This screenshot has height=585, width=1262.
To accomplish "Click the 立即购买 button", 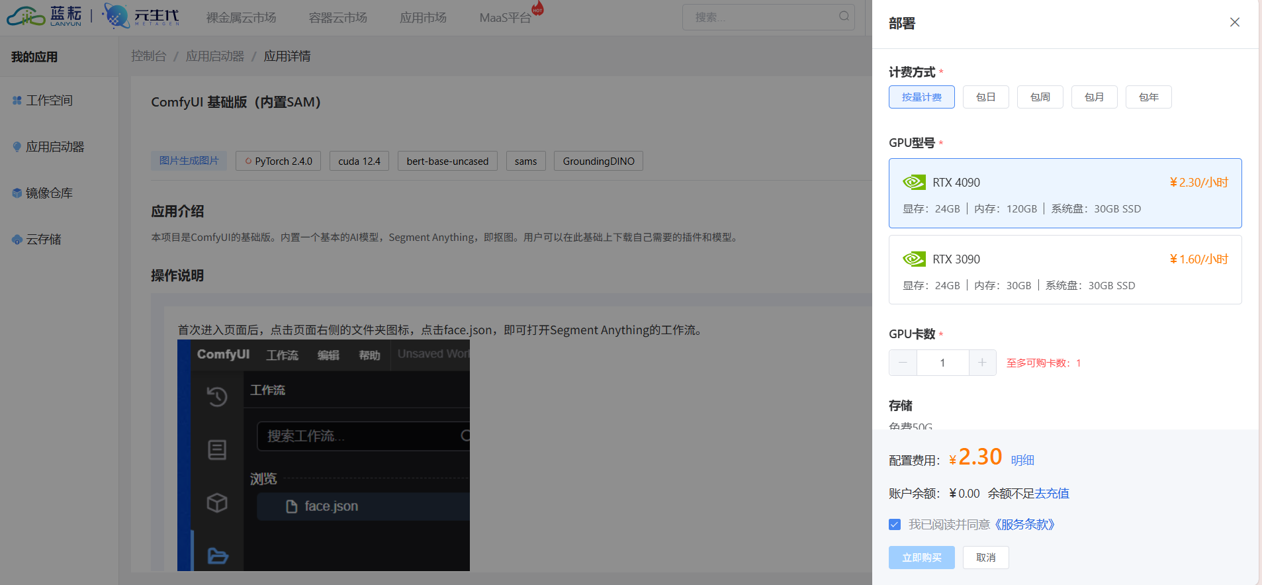I will pos(921,557).
